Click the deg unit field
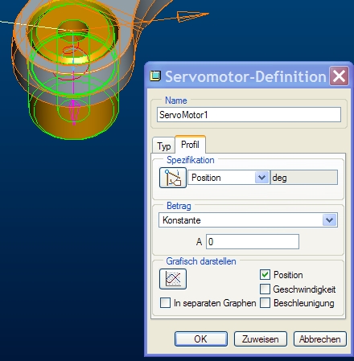The height and width of the screenshot is (361, 354). [x=304, y=178]
